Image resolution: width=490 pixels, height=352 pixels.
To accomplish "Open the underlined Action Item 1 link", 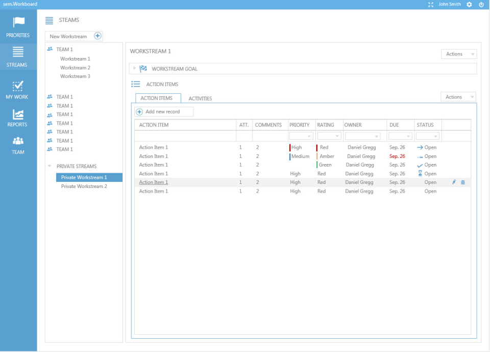I will 154,182.
